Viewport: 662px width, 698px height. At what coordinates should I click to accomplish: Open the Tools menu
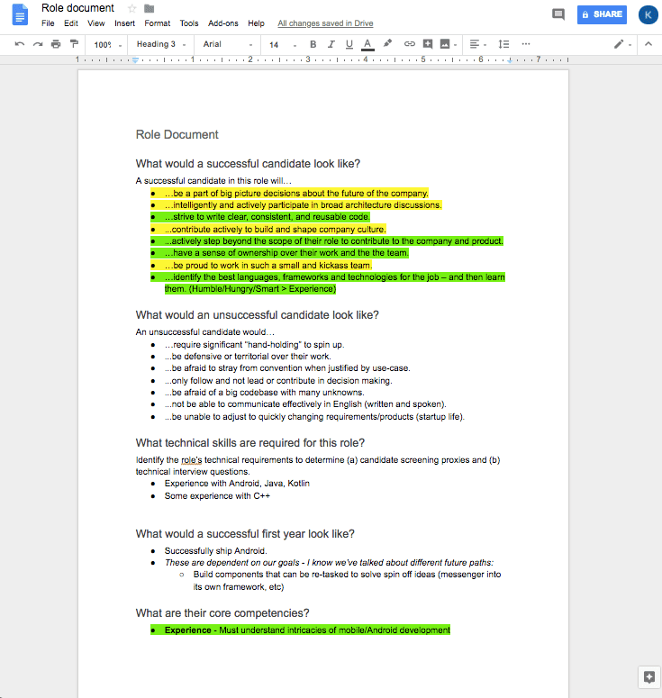[189, 23]
